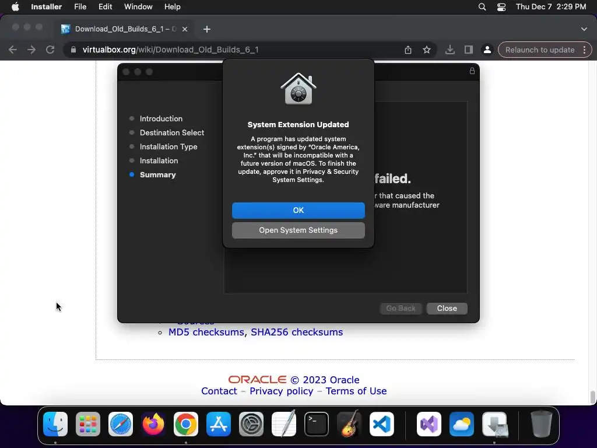Open System Settings from the dialog
The height and width of the screenshot is (448, 597).
click(x=298, y=230)
